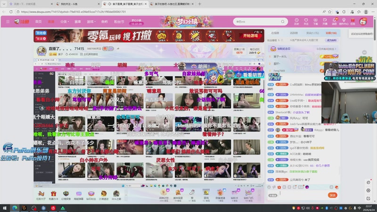
Task: Open the 消息 messages bell icon
Action: (334, 21)
